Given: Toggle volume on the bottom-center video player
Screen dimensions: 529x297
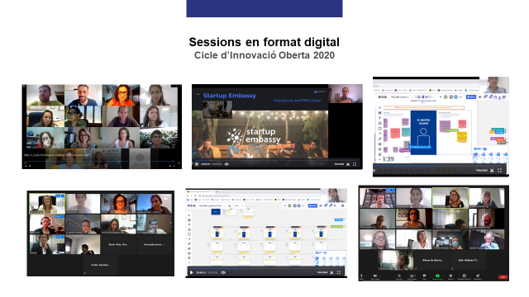Looking at the screenshot, I should tap(223, 272).
